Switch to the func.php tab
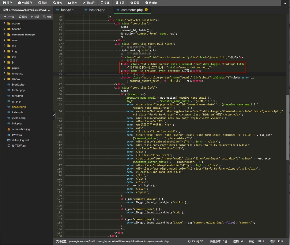The image size is (290, 245). point(65,10)
